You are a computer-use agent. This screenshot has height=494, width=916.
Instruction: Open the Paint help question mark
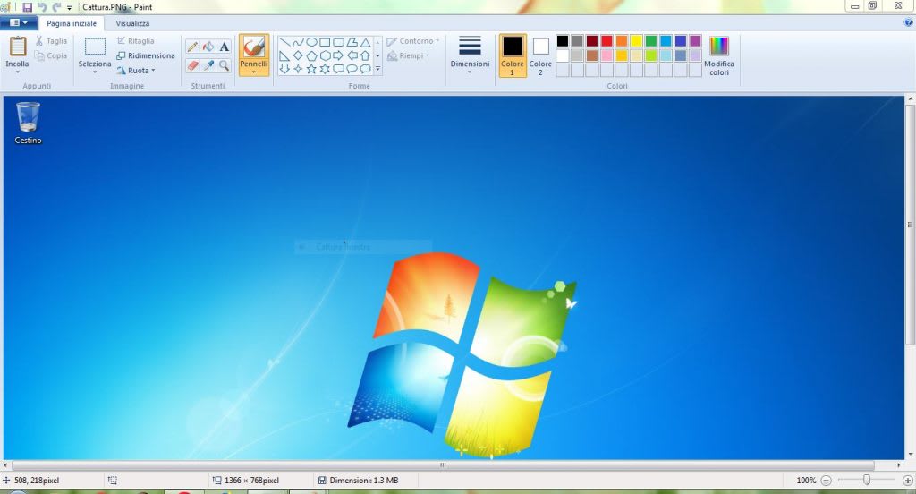908,22
